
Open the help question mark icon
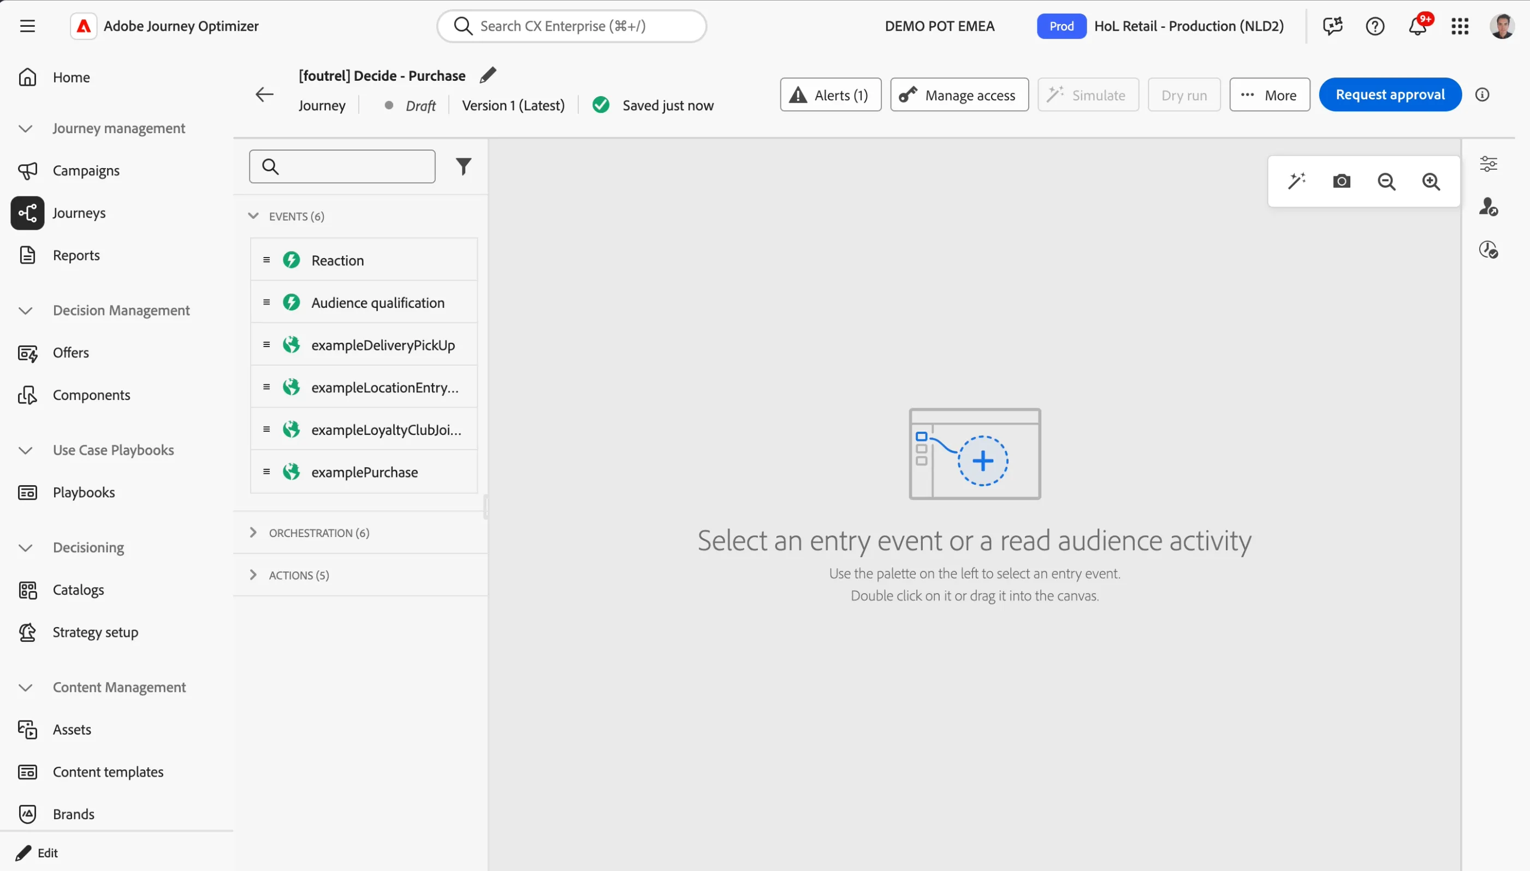[x=1375, y=26]
